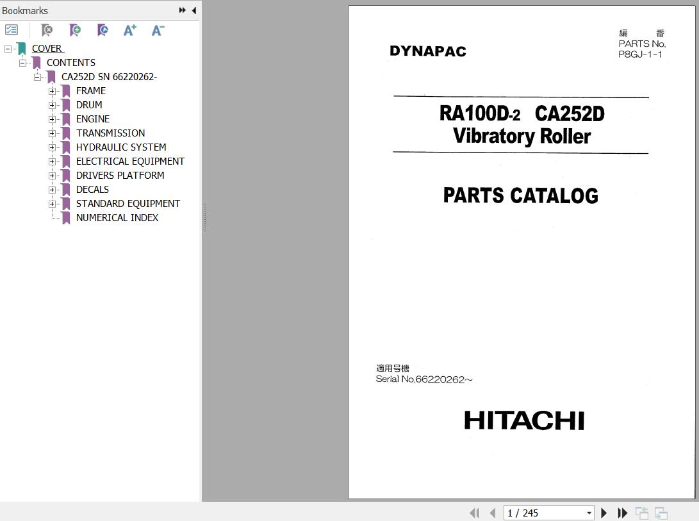Viewport: 699px width, 521px height.
Task: Click the delete bookmark icon
Action: [x=47, y=30]
